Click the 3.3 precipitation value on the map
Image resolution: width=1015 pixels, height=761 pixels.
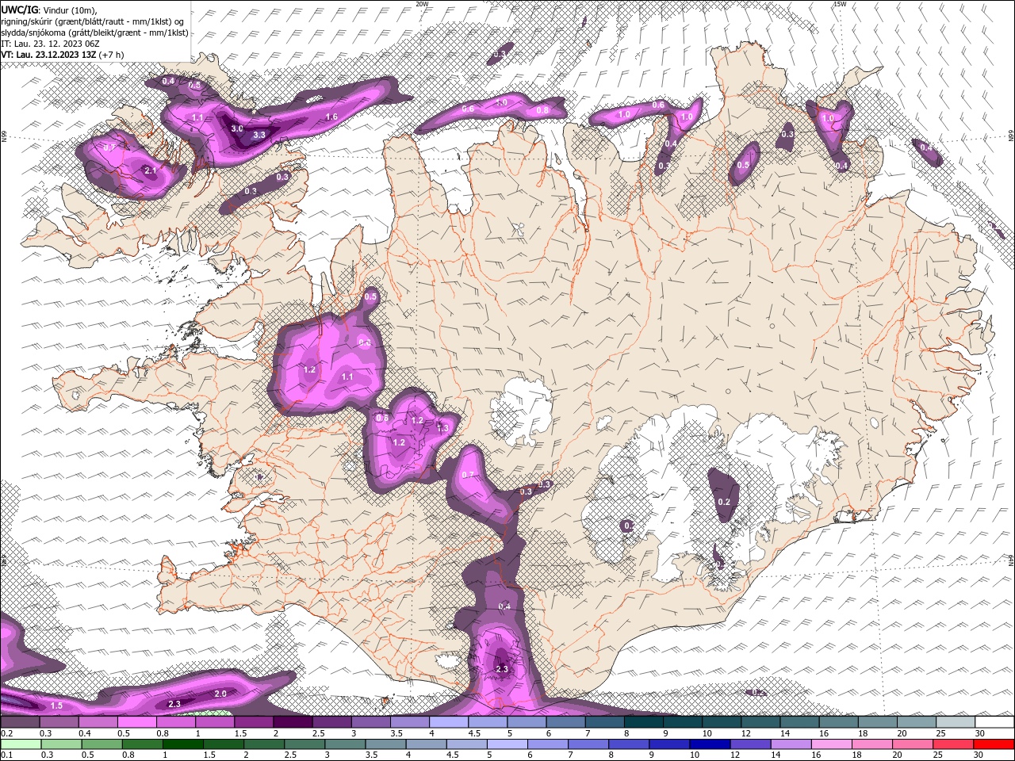point(259,135)
